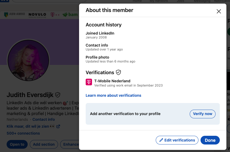Open Judith Eversdijk's profile photo

28,60
